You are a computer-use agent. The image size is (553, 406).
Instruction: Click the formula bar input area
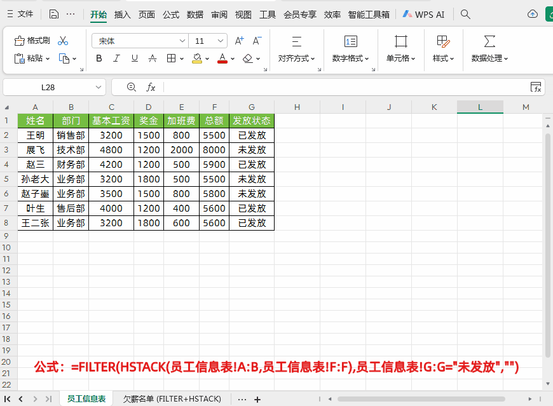[x=346, y=88]
